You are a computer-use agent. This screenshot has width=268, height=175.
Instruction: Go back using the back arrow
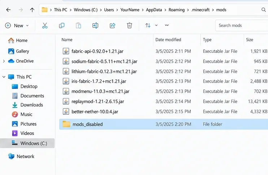[x=8, y=10]
